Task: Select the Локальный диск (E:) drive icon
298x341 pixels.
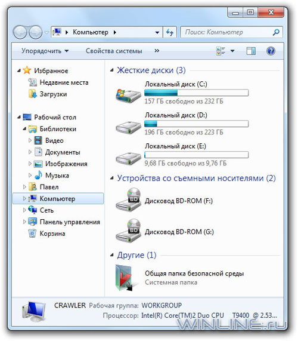Action: [128, 158]
